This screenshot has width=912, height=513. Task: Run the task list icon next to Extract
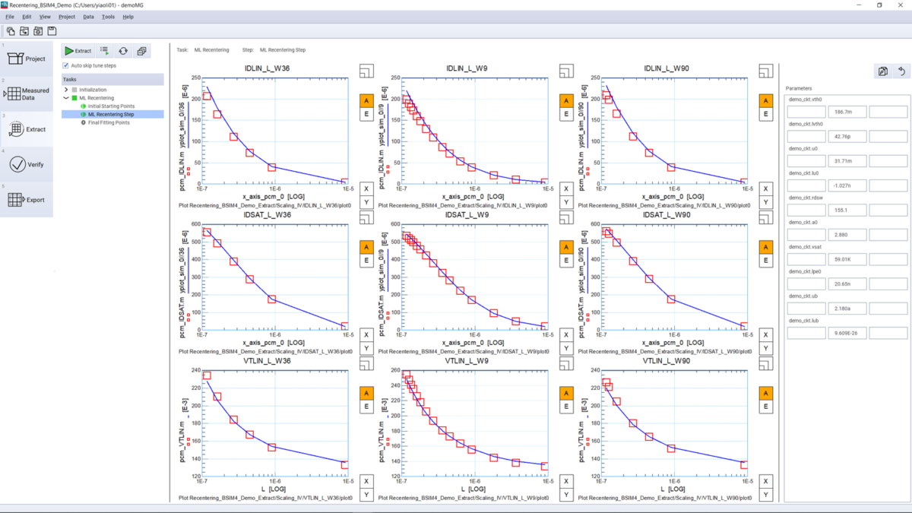click(x=104, y=50)
